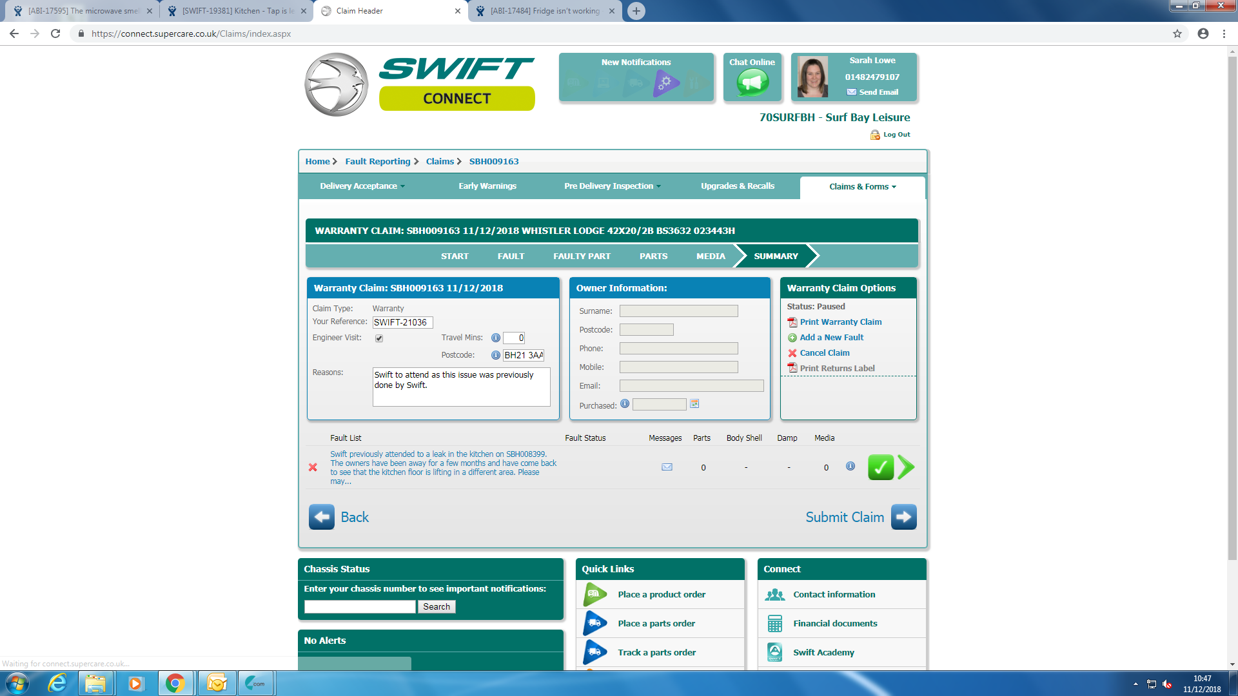This screenshot has height=696, width=1238.
Task: Click the blue Back arrow icon
Action: pyautogui.click(x=321, y=517)
